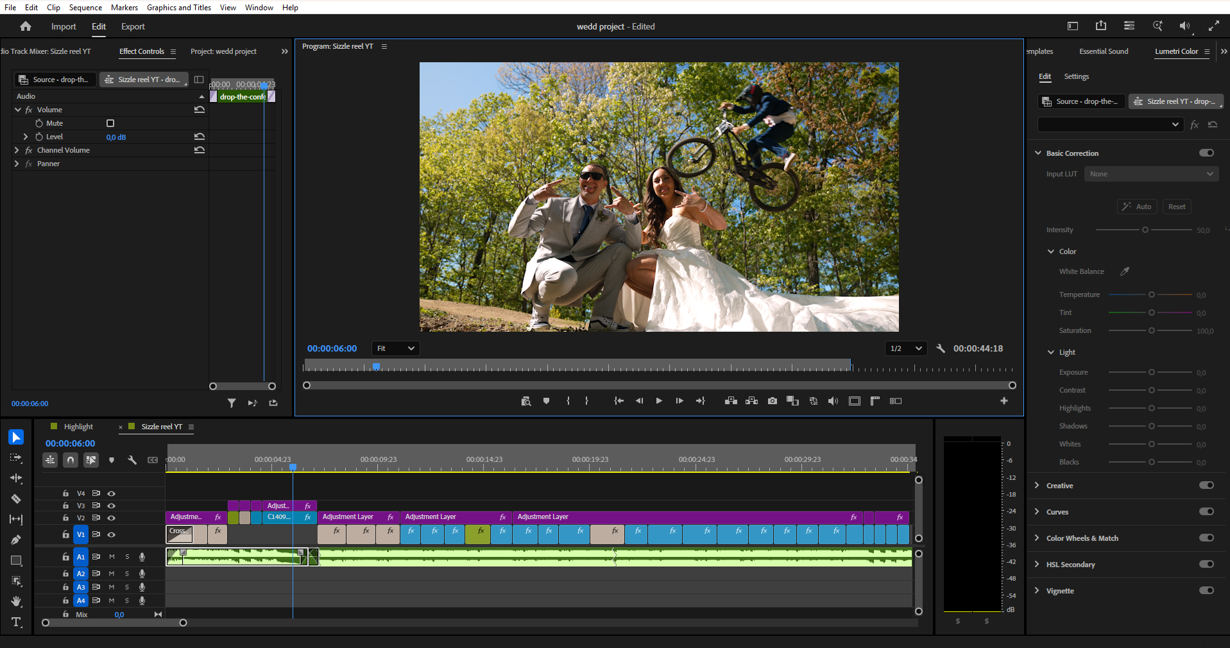Image resolution: width=1230 pixels, height=648 pixels.
Task: Tick the Mute checkbox in Effect Controls
Action: [110, 123]
